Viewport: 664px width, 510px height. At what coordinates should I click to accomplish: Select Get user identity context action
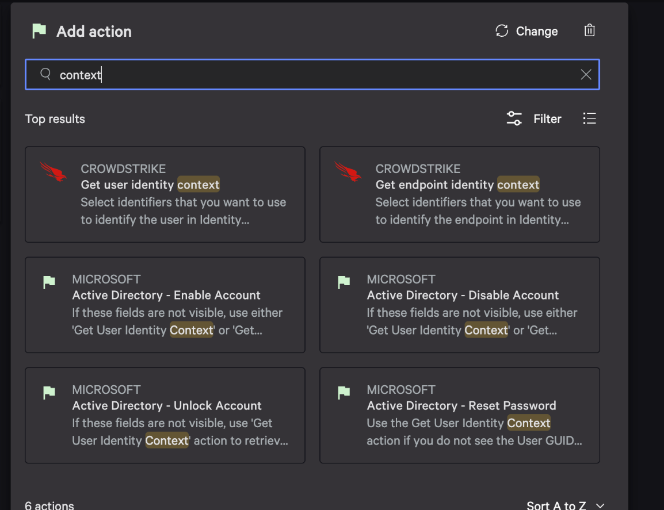click(x=165, y=194)
